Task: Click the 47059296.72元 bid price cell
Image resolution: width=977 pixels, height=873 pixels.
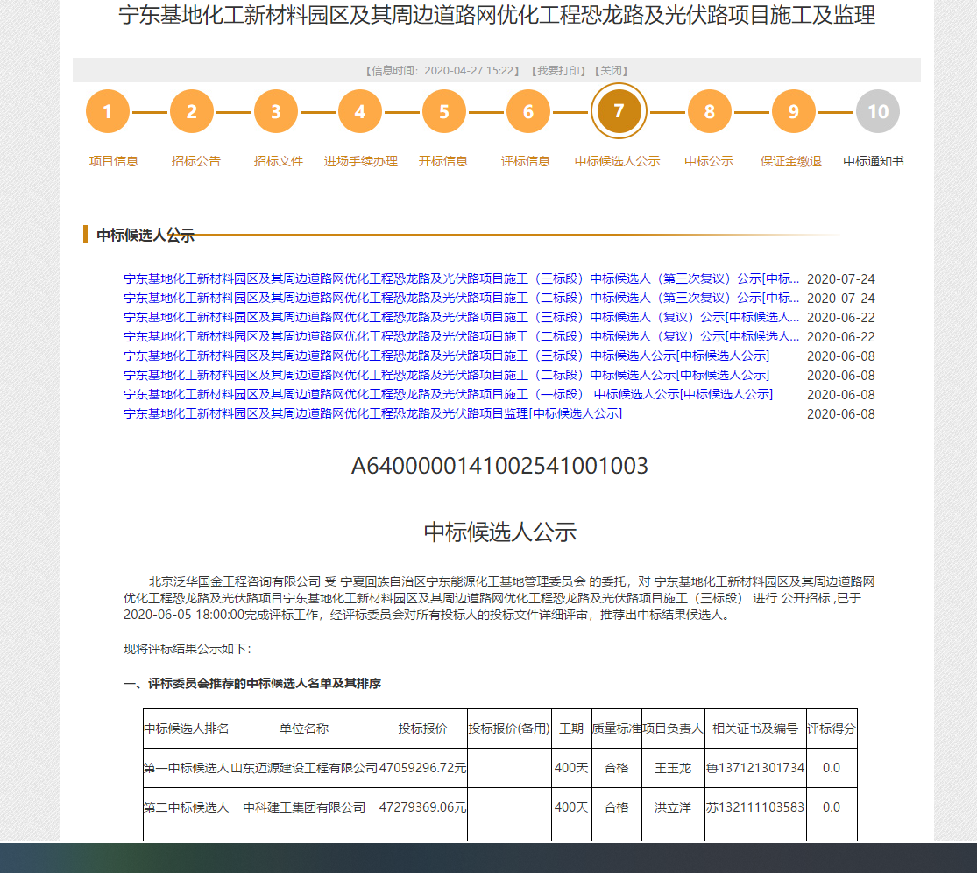Action: point(422,768)
